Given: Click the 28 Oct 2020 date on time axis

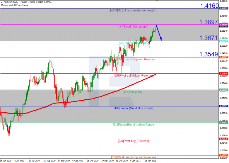Looking at the screenshot, I should (x=93, y=161).
